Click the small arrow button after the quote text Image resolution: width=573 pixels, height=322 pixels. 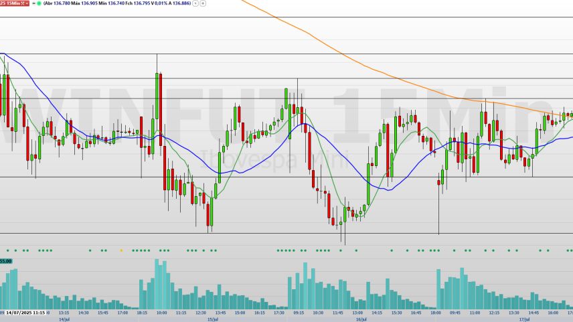click(195, 3)
